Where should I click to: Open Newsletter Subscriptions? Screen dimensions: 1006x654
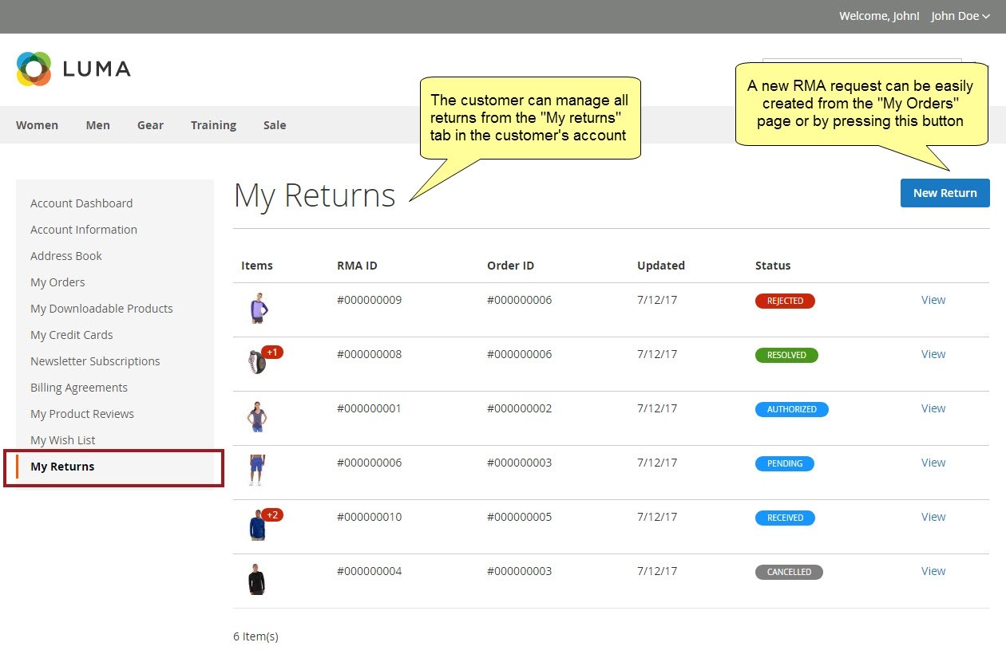tap(95, 361)
